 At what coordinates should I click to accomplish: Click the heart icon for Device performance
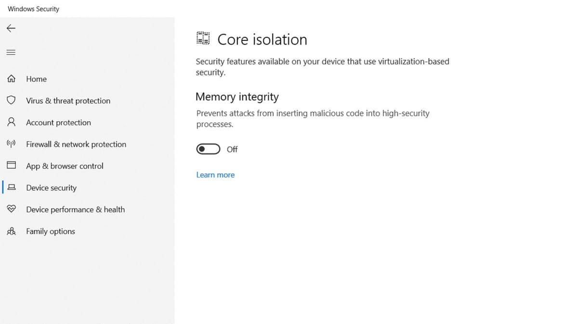11,209
